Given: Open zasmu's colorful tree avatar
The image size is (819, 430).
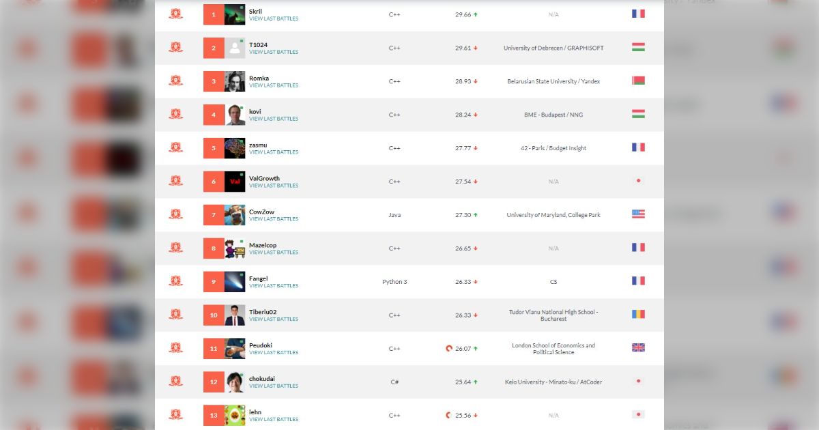Looking at the screenshot, I should click(x=235, y=148).
